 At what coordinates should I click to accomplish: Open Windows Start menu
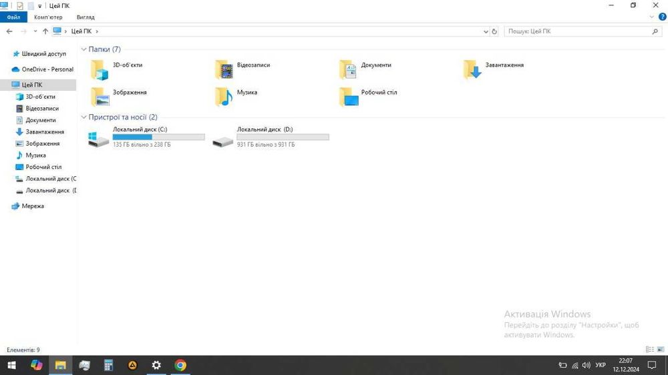click(x=11, y=365)
